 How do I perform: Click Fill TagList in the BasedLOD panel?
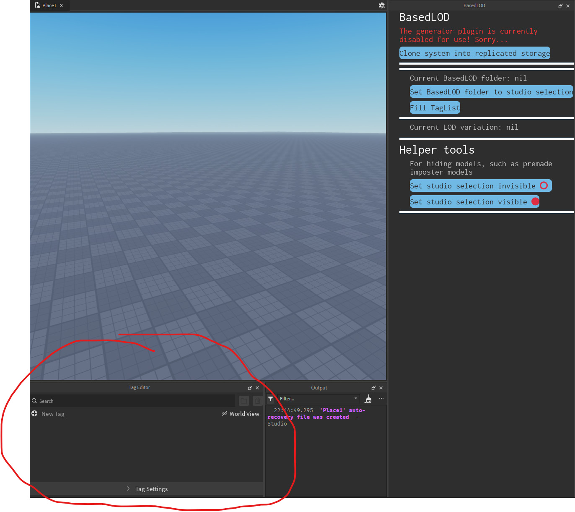coord(435,107)
